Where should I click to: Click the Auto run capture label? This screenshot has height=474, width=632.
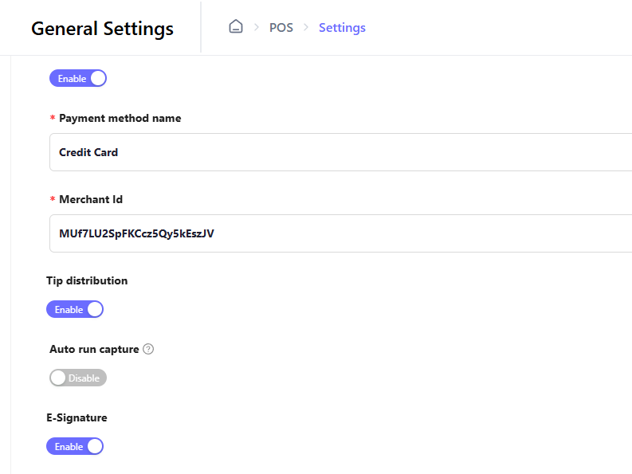coord(94,350)
